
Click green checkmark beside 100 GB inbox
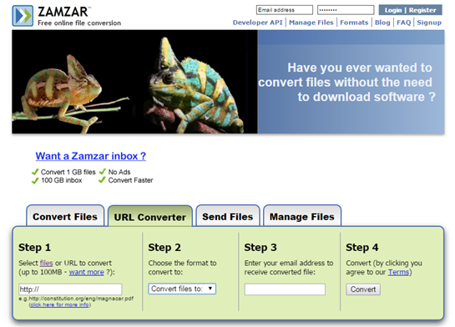(35, 181)
